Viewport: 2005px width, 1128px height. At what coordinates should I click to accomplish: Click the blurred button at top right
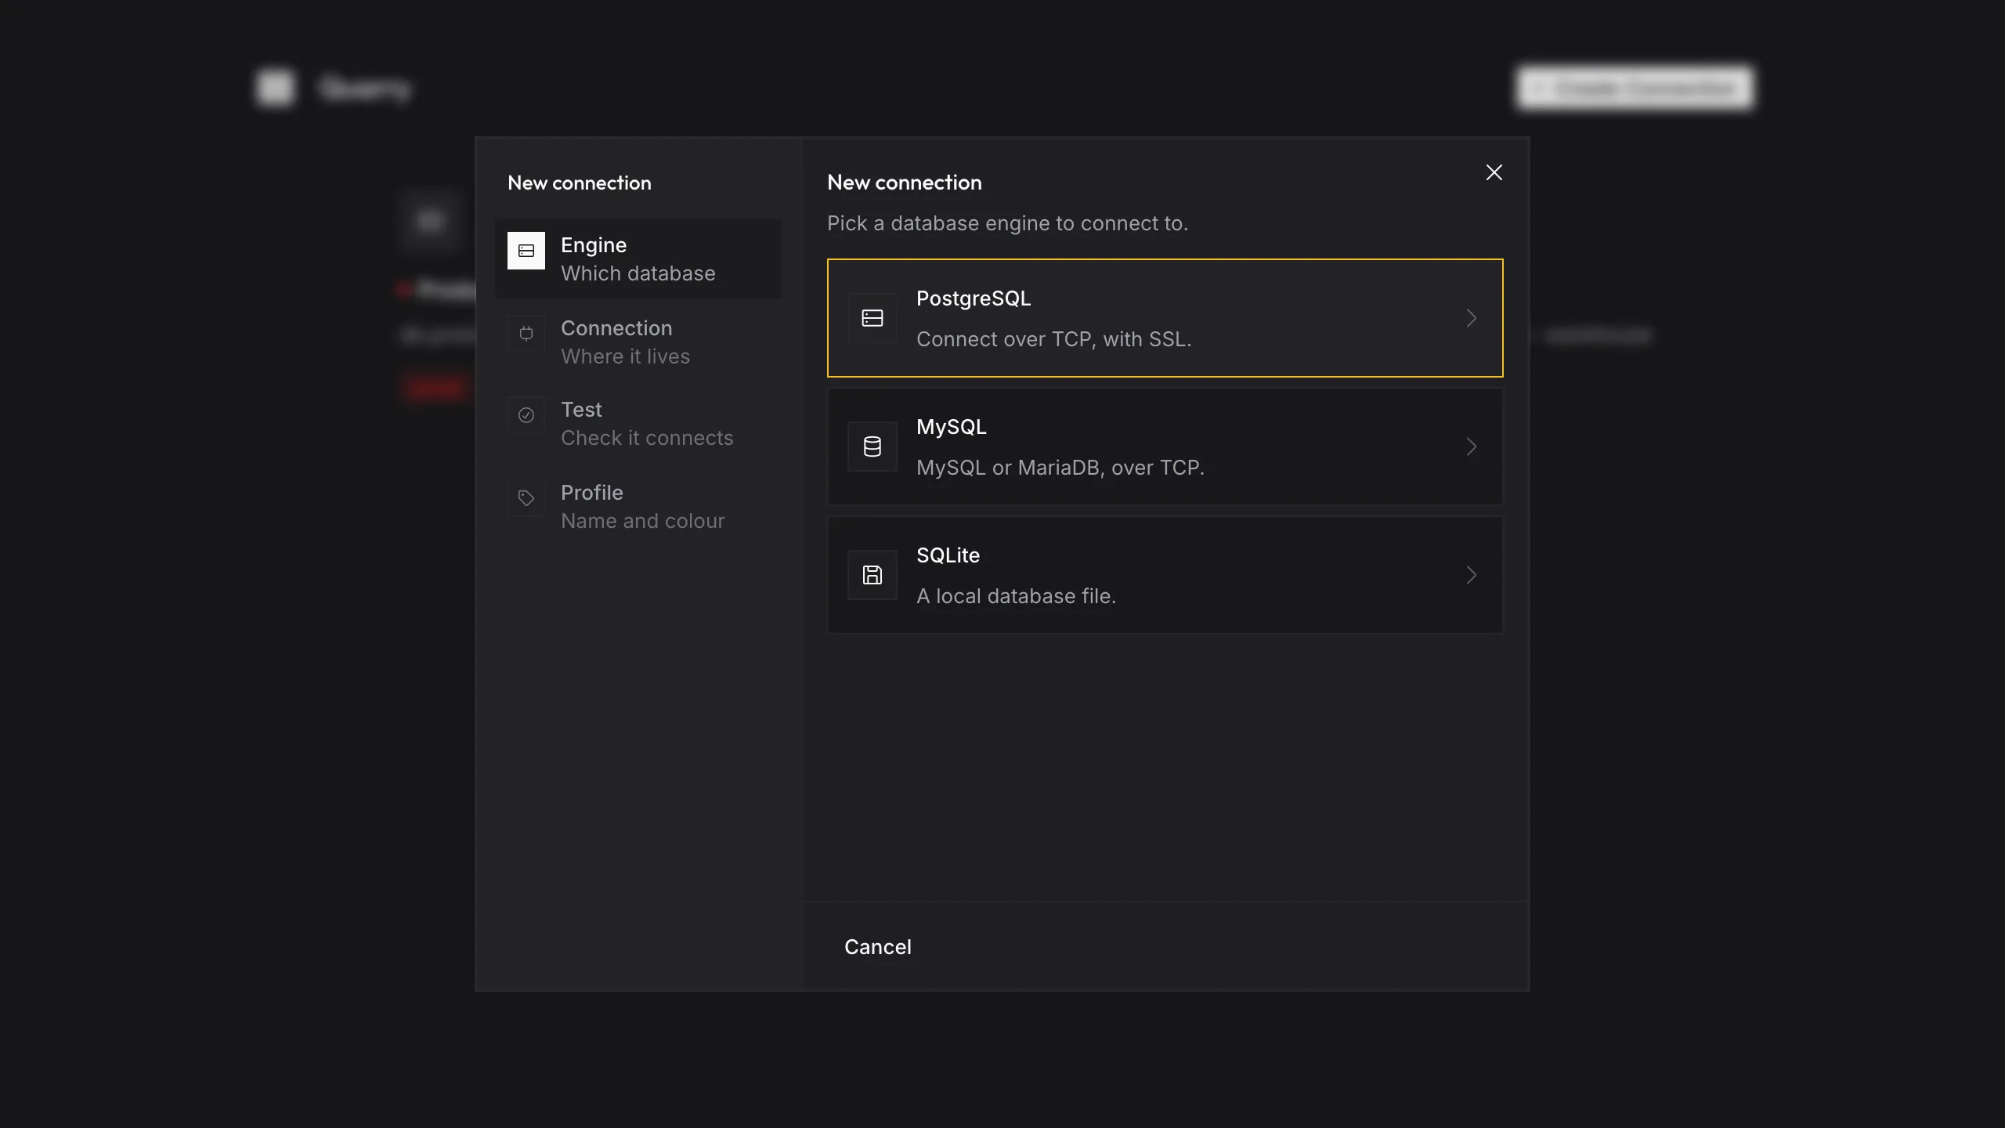[x=1634, y=88]
